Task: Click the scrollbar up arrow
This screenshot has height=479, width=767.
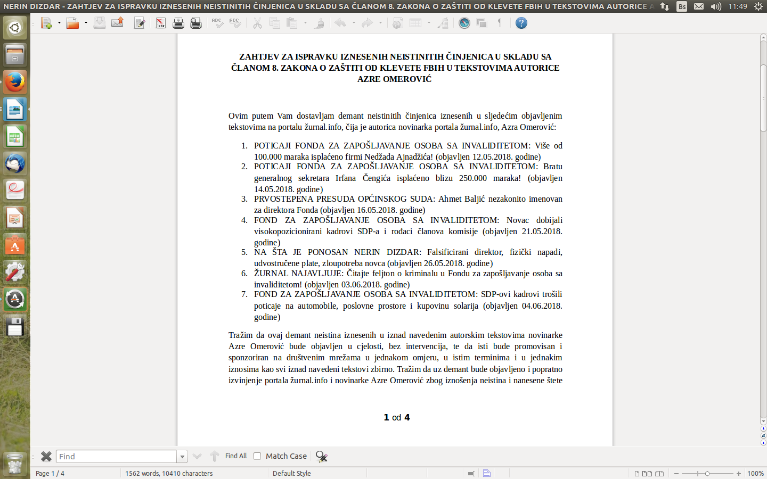Action: pos(763,38)
